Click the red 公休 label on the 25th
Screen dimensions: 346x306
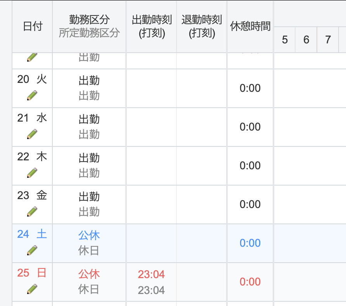click(89, 274)
